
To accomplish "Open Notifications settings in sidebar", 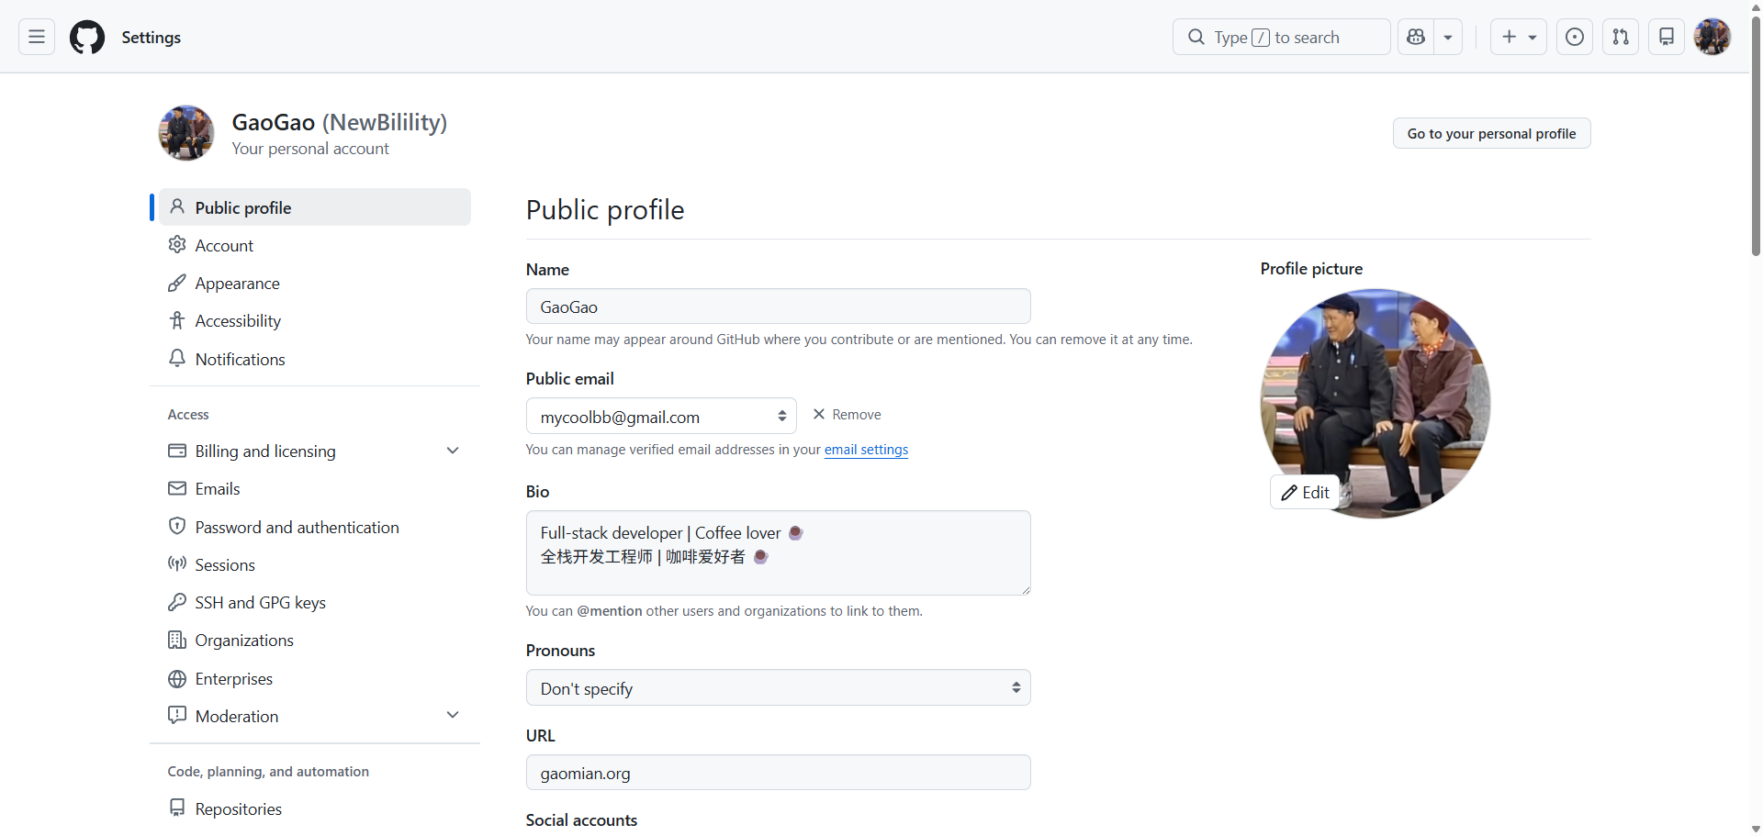I will [x=315, y=359].
